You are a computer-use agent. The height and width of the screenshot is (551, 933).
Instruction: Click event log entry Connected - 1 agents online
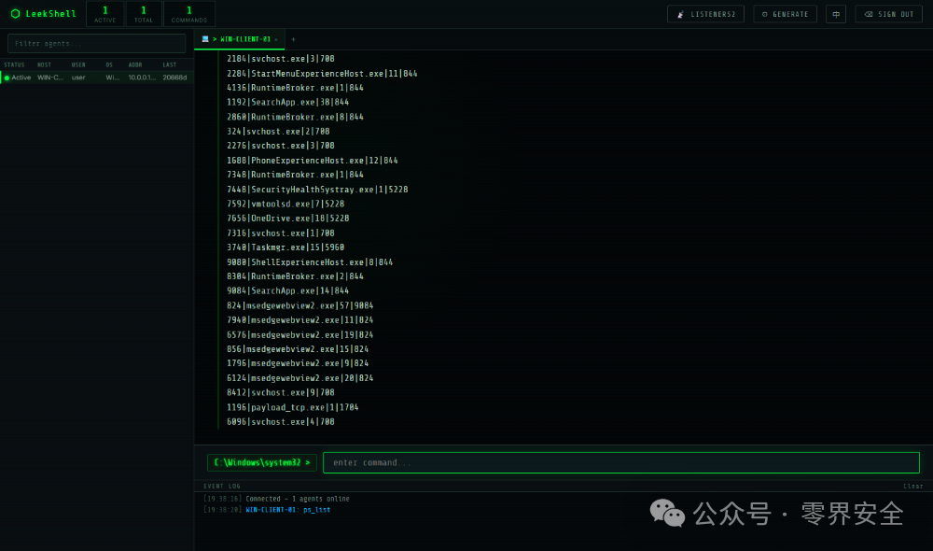298,500
